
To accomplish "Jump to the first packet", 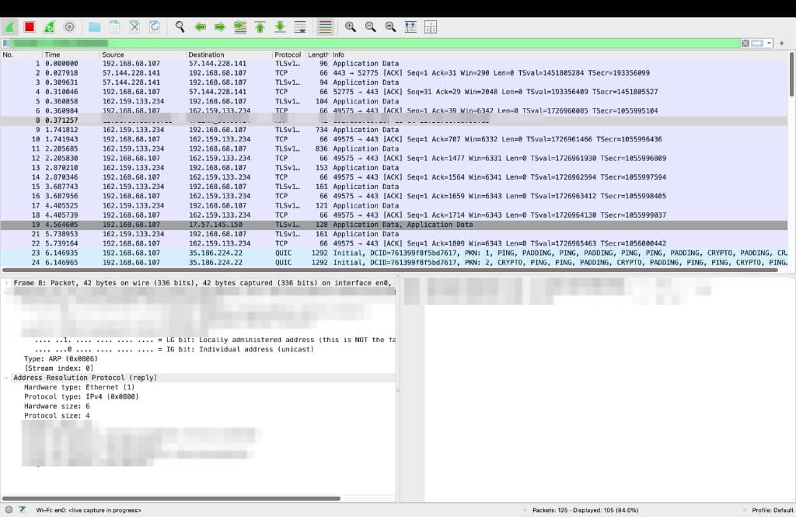I will (260, 27).
